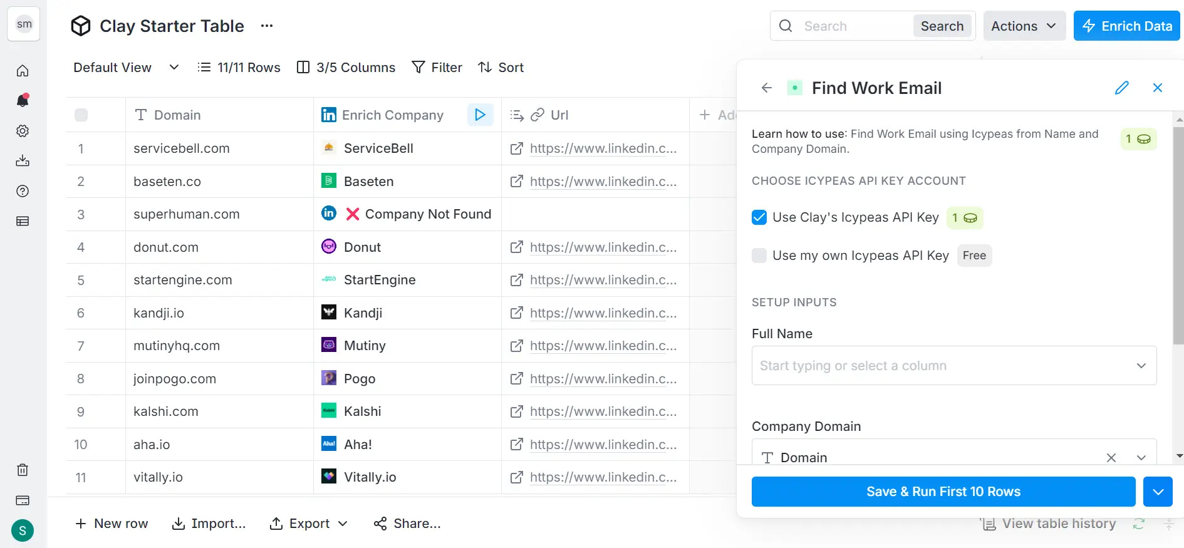Click the pencil edit icon in panel

click(1121, 88)
